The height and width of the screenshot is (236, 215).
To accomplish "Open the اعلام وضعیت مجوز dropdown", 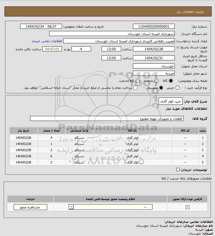I will [111, 207].
